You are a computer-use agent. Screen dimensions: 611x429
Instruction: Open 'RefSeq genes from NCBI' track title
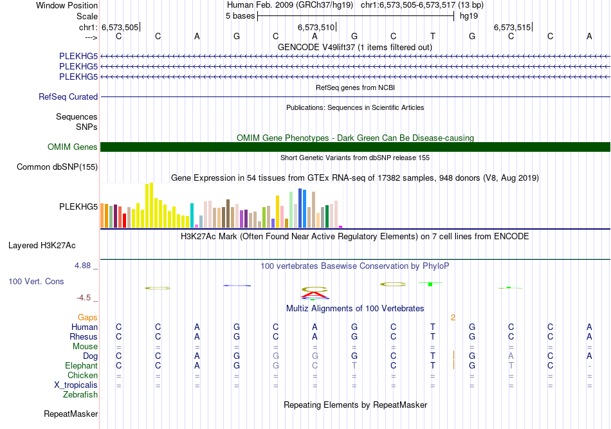(355, 87)
